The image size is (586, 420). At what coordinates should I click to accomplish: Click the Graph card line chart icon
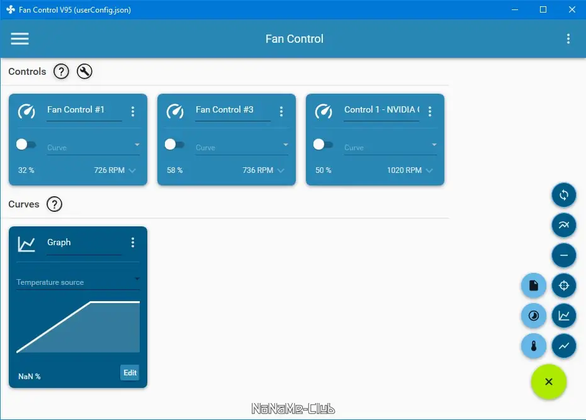coord(26,244)
